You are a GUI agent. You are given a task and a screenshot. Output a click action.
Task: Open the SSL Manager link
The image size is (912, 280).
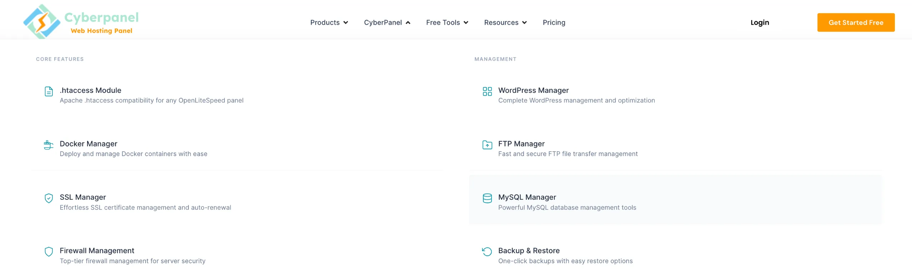tap(82, 197)
